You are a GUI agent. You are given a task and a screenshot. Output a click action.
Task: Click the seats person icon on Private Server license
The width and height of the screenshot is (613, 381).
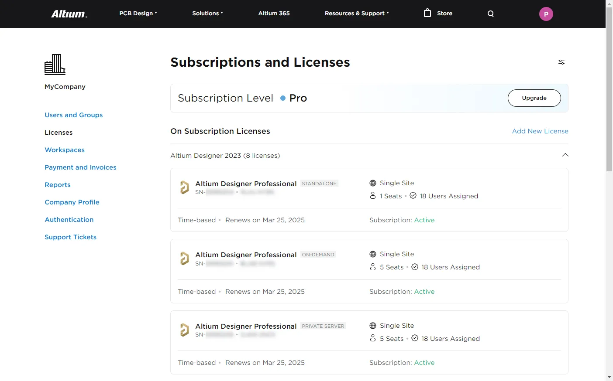point(373,338)
